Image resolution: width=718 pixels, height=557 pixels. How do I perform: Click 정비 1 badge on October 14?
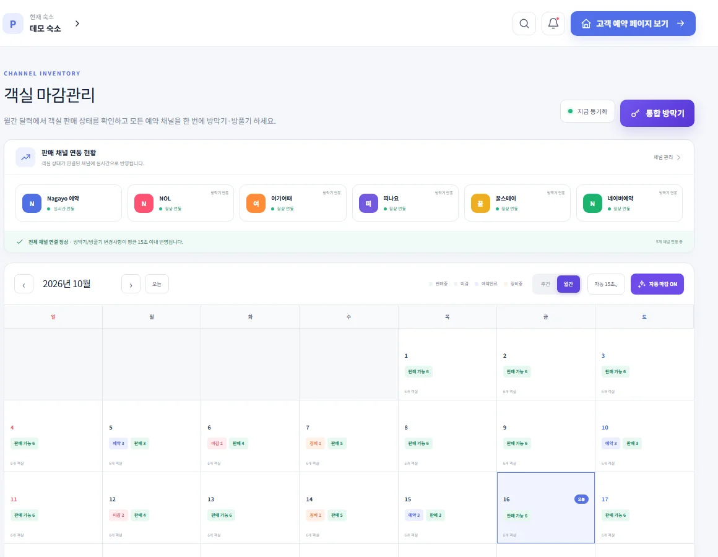click(316, 516)
